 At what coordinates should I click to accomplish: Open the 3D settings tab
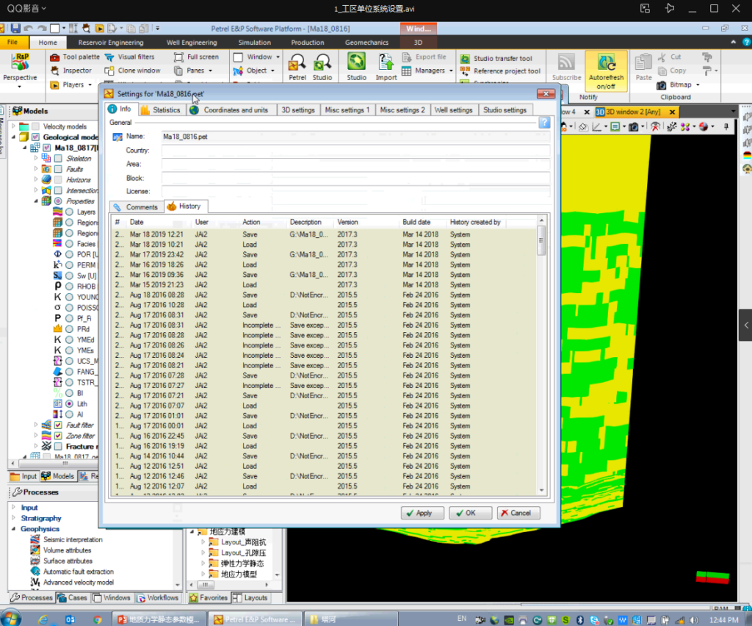coord(298,110)
